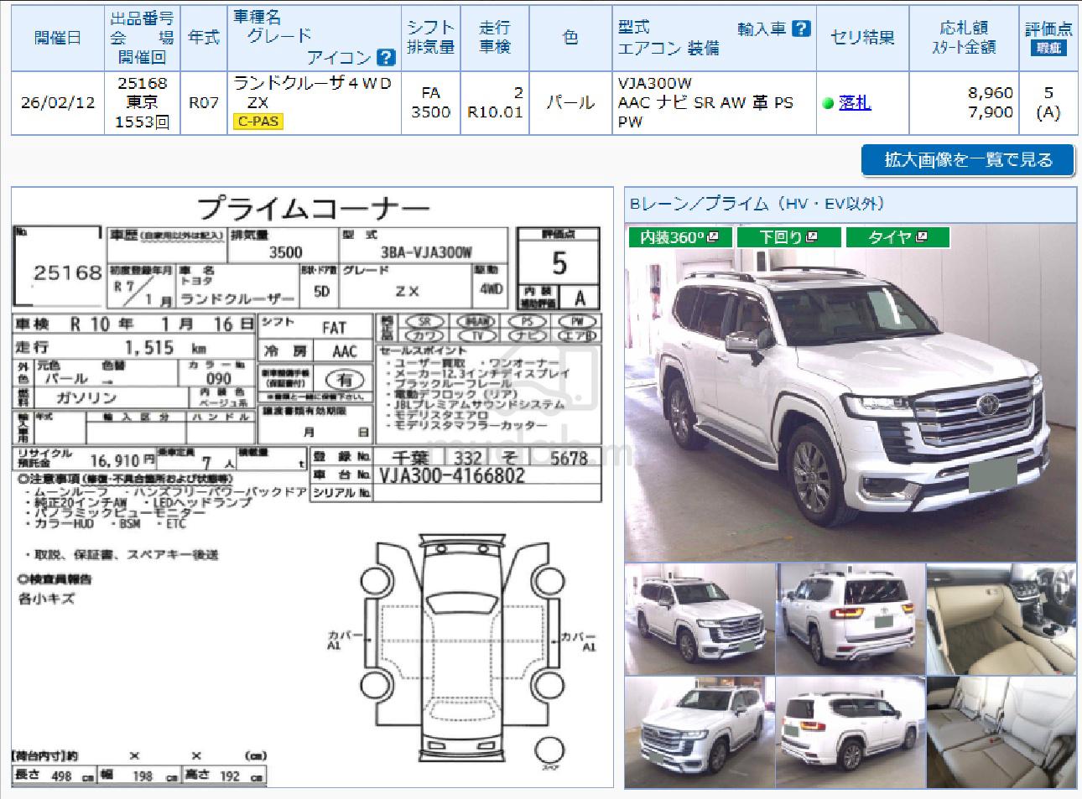Click the yellow C-PAS badge
Viewport: 1082px width, 799px height.
pyautogui.click(x=258, y=122)
